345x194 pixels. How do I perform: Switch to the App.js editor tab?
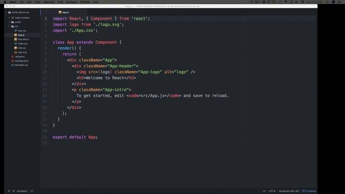point(64,12)
